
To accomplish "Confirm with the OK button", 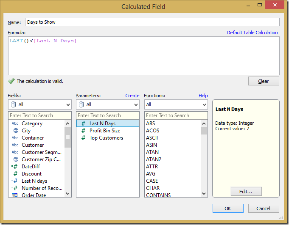I will (228, 209).
